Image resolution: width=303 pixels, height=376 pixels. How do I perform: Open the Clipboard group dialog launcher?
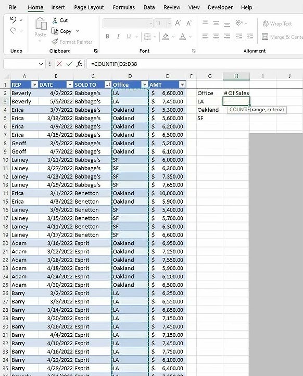pyautogui.click(x=96, y=51)
